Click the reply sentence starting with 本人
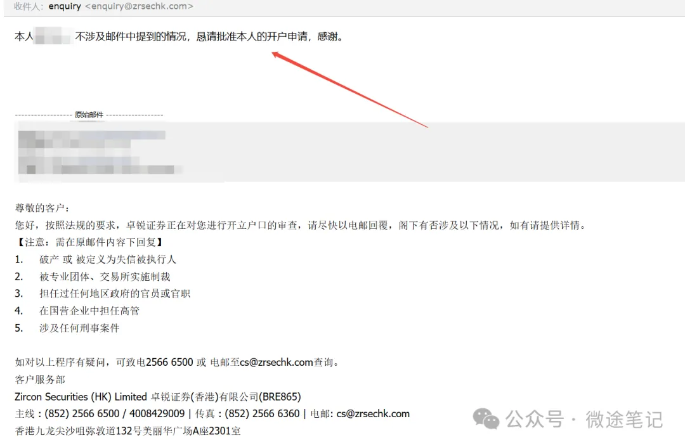This screenshot has width=685, height=447. 179,37
